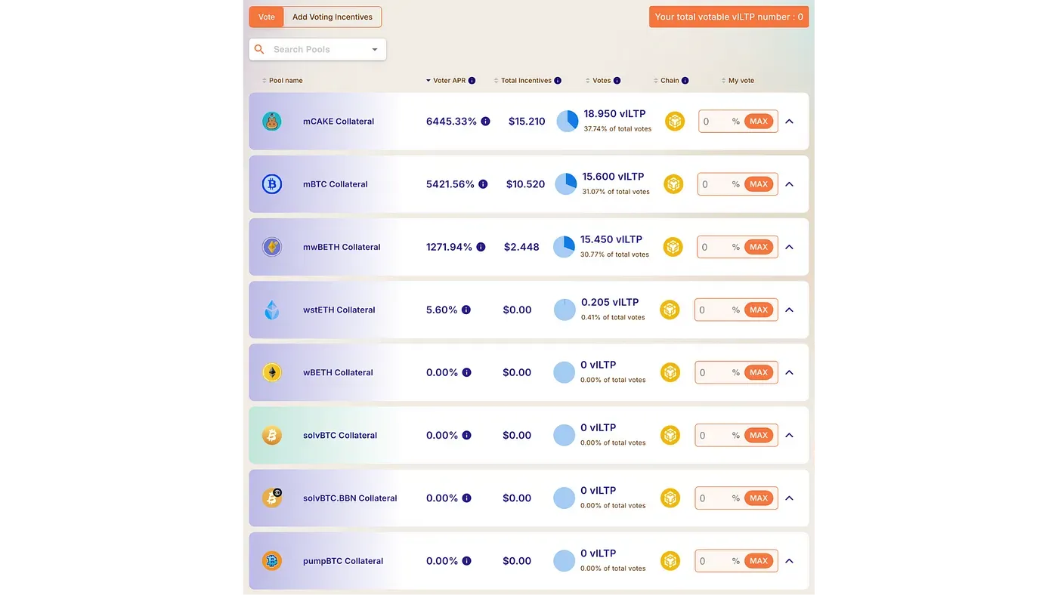This screenshot has width=1058, height=595.
Task: Click the Voter APR header info icon
Action: coord(472,81)
